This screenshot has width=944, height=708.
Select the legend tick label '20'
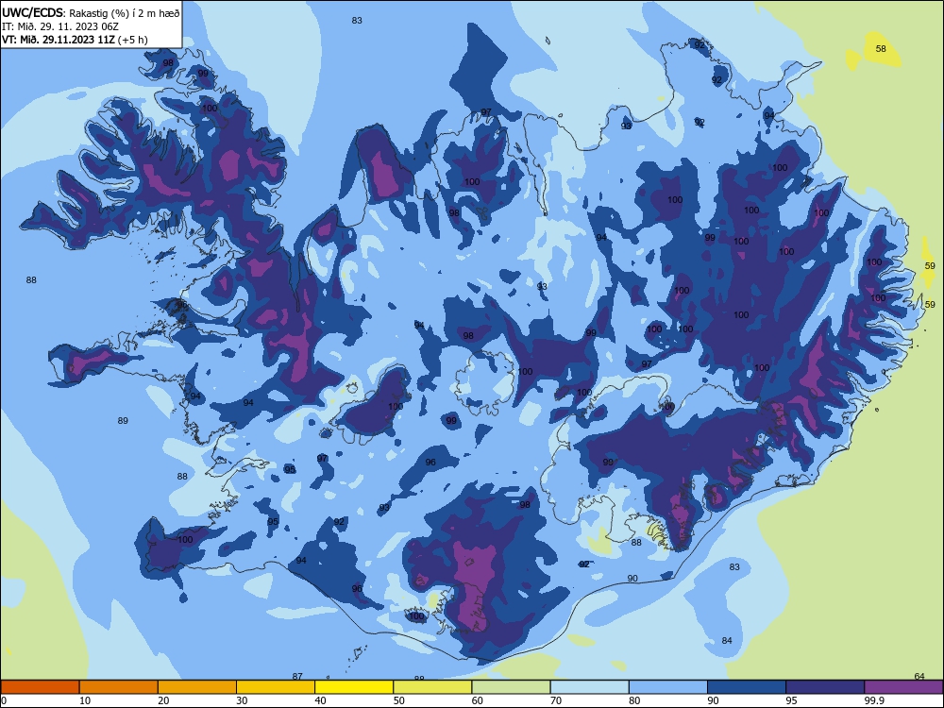[x=163, y=700]
